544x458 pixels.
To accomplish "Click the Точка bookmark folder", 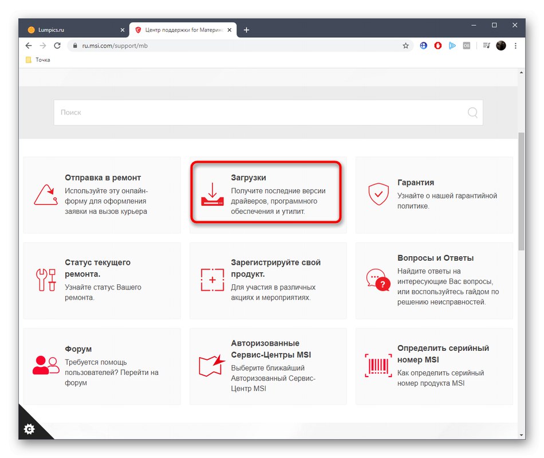I will click(x=38, y=60).
